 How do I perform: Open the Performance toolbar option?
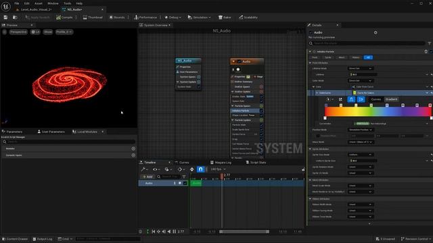coord(145,18)
